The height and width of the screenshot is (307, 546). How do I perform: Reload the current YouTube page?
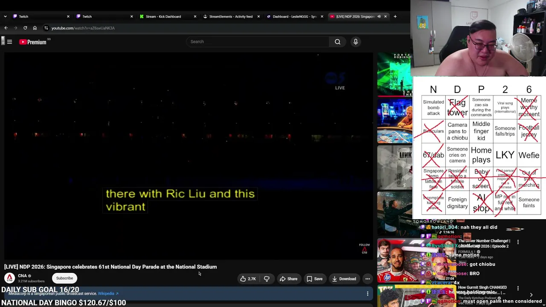(x=25, y=28)
